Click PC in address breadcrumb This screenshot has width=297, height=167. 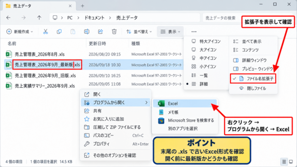[70, 18]
